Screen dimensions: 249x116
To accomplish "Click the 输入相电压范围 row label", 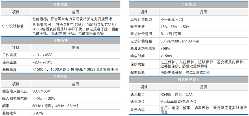I will pos(15,98).
